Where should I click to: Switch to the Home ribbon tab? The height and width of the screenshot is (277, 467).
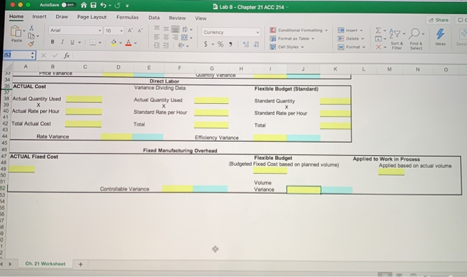tap(17, 17)
